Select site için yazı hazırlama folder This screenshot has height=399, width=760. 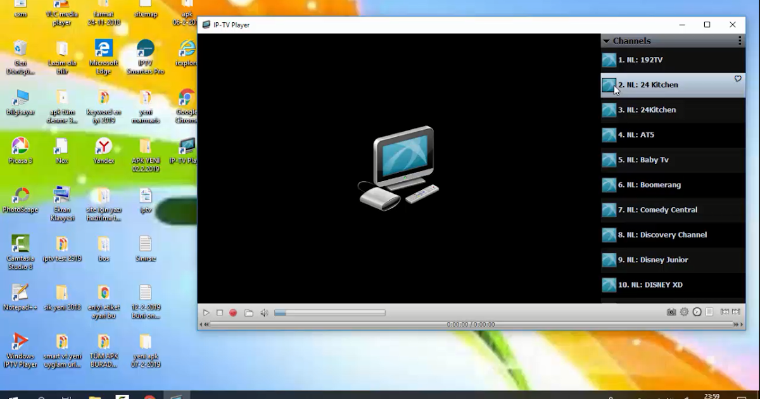(x=104, y=203)
